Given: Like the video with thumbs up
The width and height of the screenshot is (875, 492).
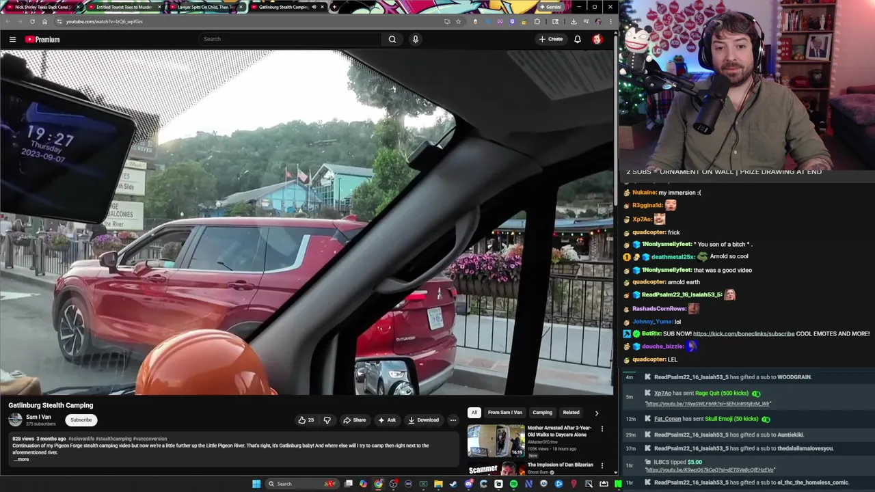Looking at the screenshot, I should [306, 420].
